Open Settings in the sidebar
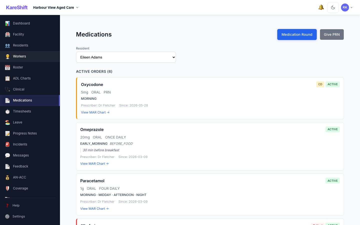 tap(30, 216)
